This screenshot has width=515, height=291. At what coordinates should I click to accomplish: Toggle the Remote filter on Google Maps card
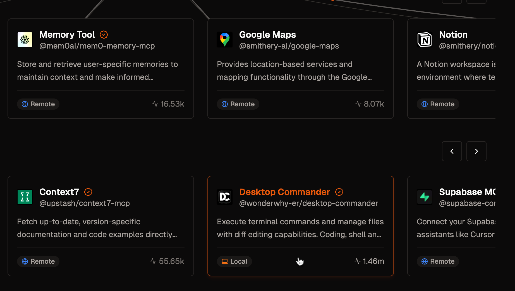238,104
